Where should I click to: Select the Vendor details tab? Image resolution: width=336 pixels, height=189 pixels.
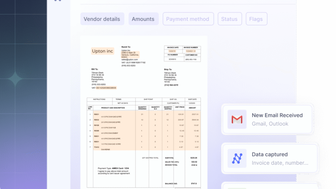click(x=102, y=19)
